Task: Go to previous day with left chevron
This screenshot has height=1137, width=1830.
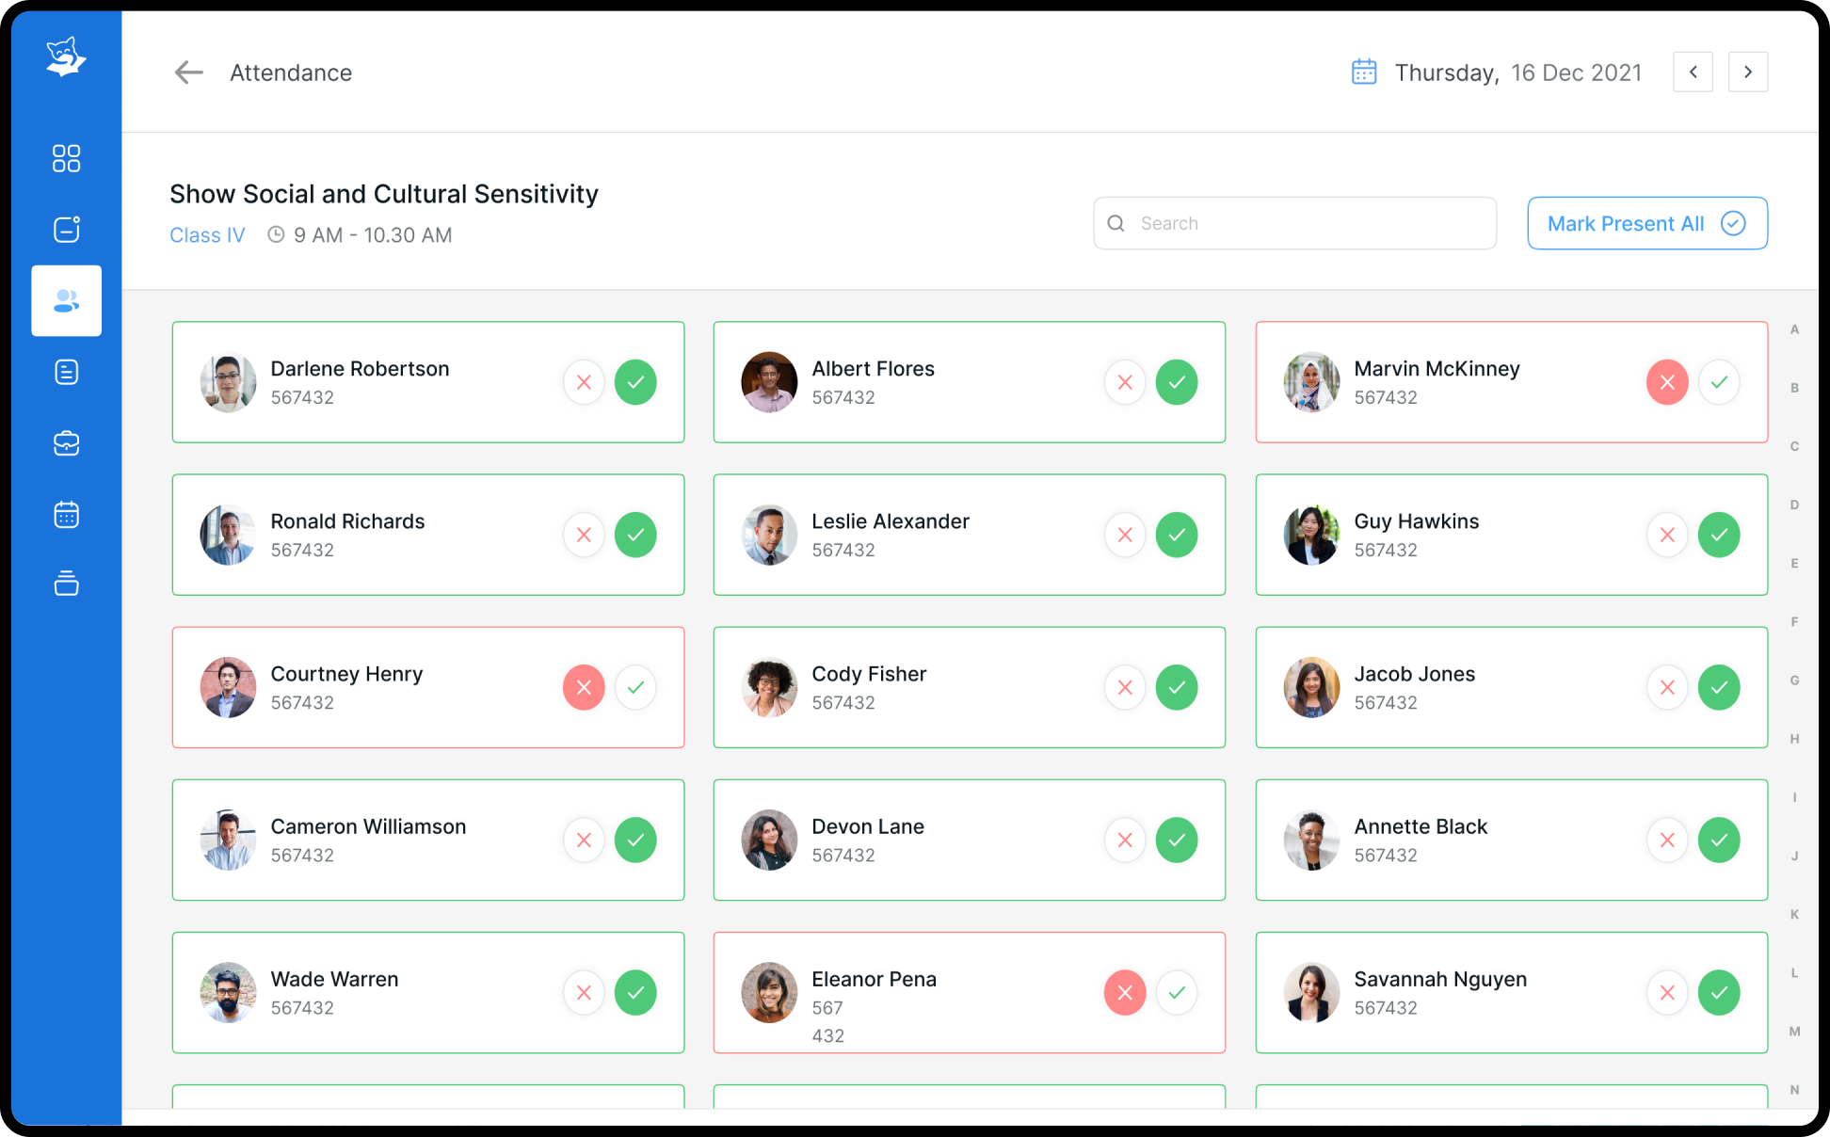Action: (1693, 72)
